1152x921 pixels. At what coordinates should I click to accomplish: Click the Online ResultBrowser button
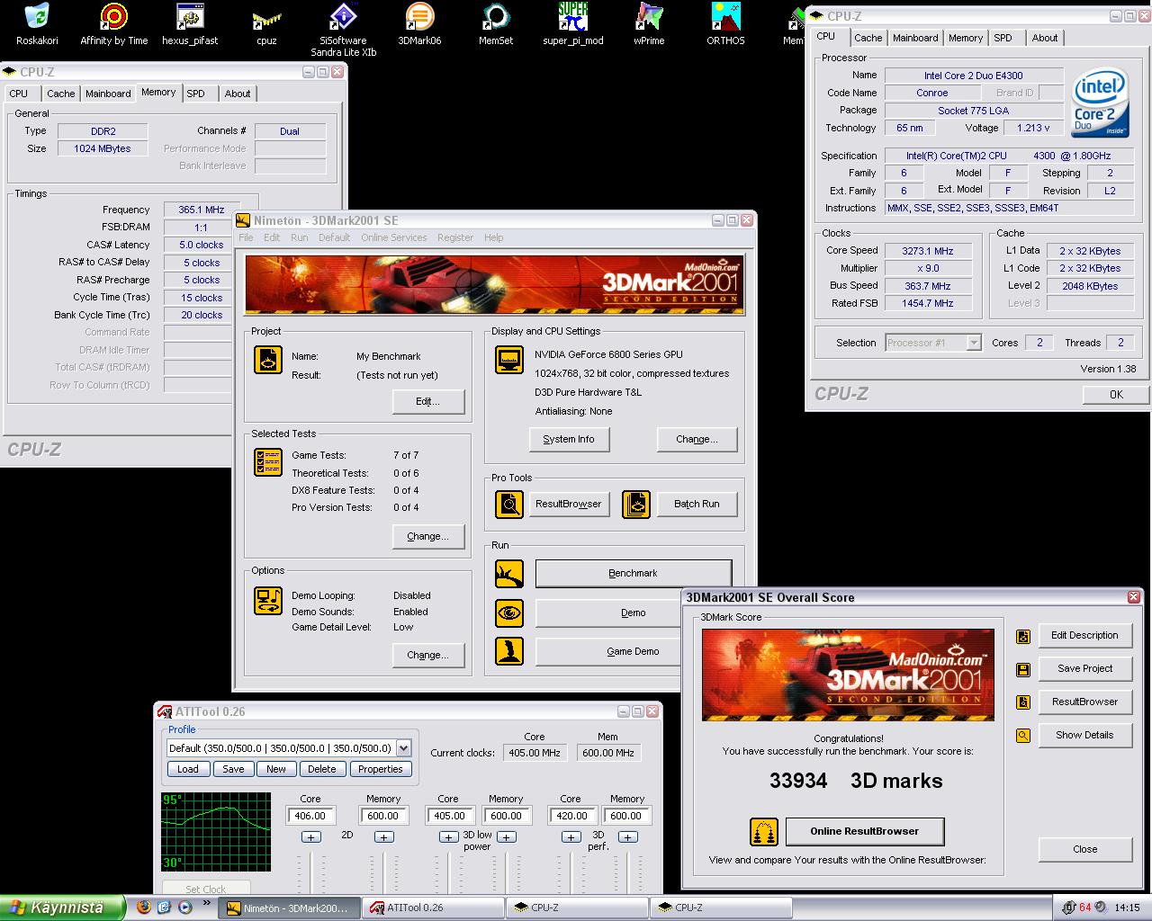[865, 831]
